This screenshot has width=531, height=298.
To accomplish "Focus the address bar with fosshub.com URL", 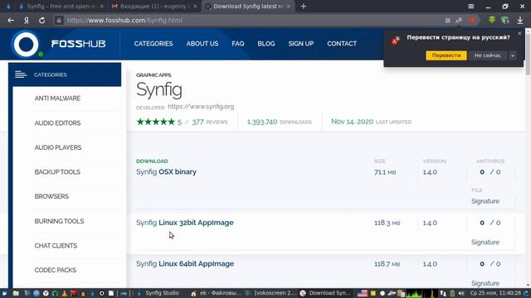I will tap(251, 20).
